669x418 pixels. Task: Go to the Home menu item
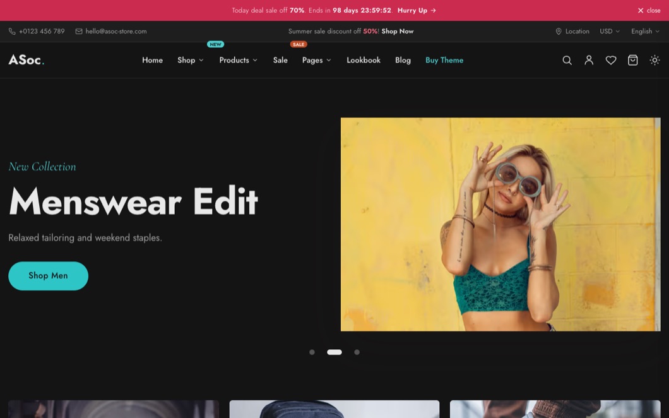(x=152, y=60)
